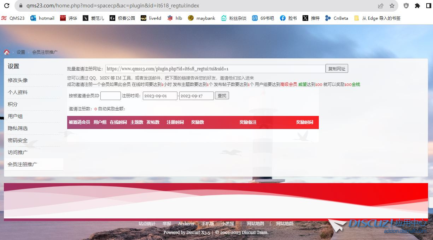Bookmark this page with the star icon
The image size is (433, 240).
click(392, 6)
